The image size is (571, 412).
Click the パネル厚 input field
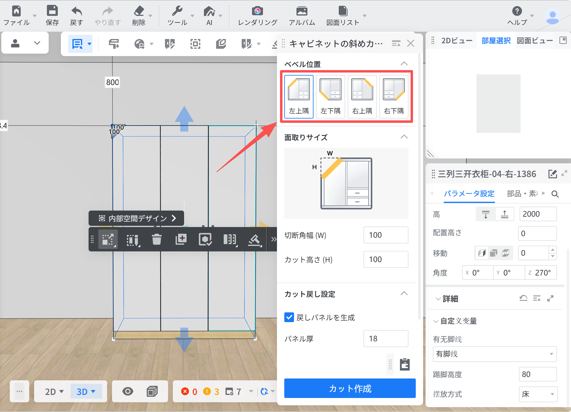(386, 339)
